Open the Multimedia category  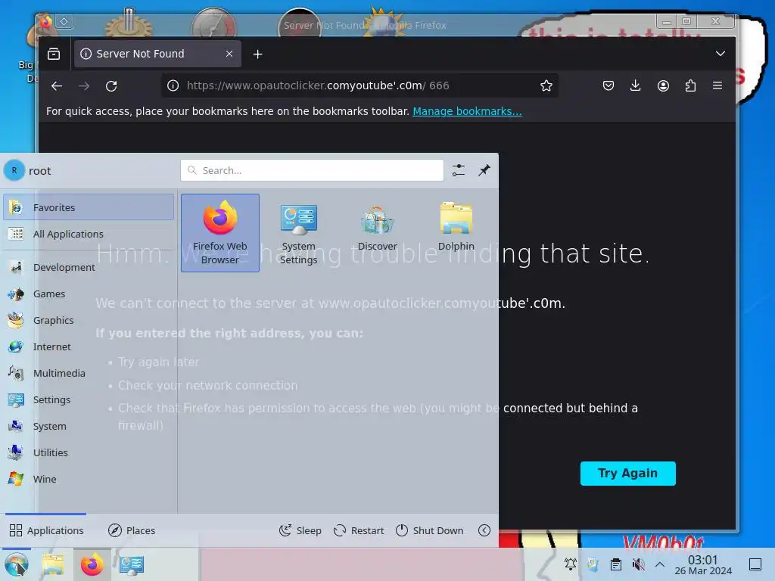pos(89,373)
